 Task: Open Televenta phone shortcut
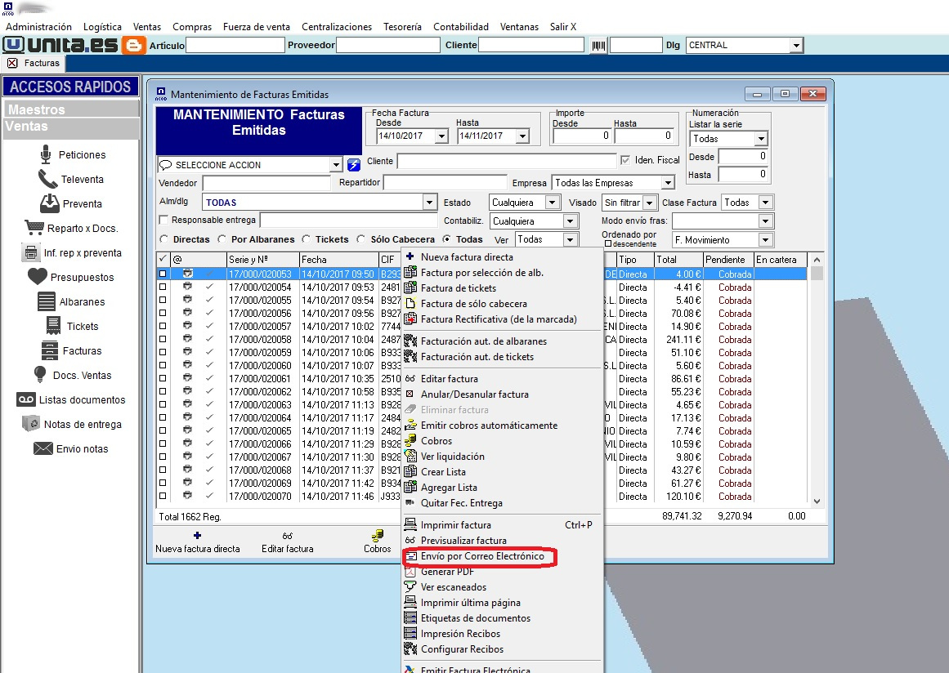click(47, 179)
